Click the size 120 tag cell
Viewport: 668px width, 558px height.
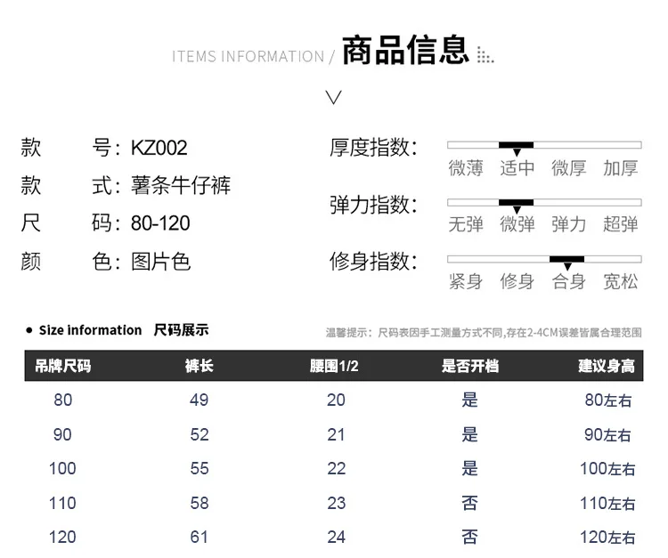point(62,538)
